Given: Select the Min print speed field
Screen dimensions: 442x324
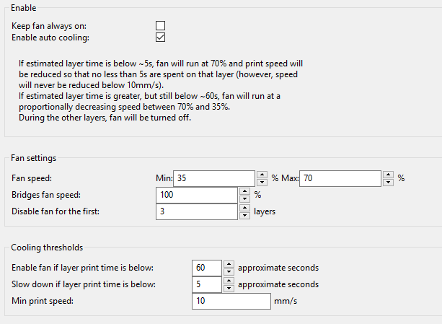Looking at the screenshot, I should tap(231, 301).
